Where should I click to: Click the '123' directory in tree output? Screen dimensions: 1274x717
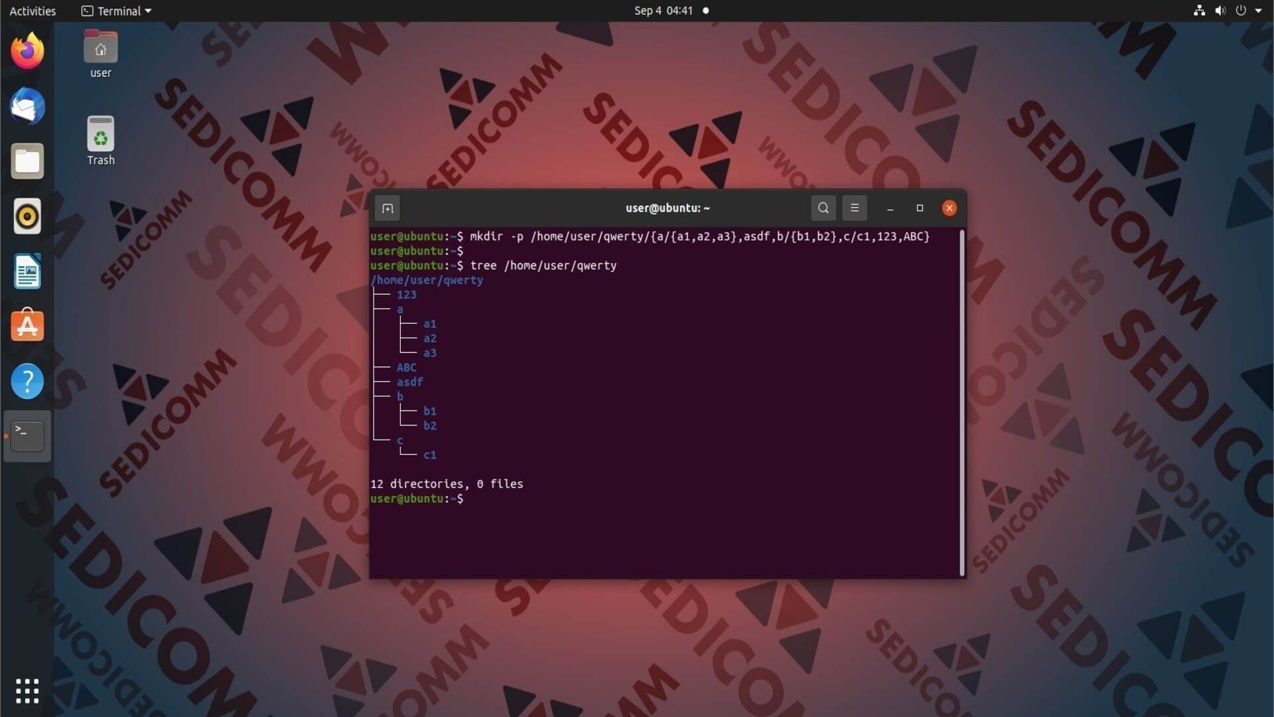[407, 295]
